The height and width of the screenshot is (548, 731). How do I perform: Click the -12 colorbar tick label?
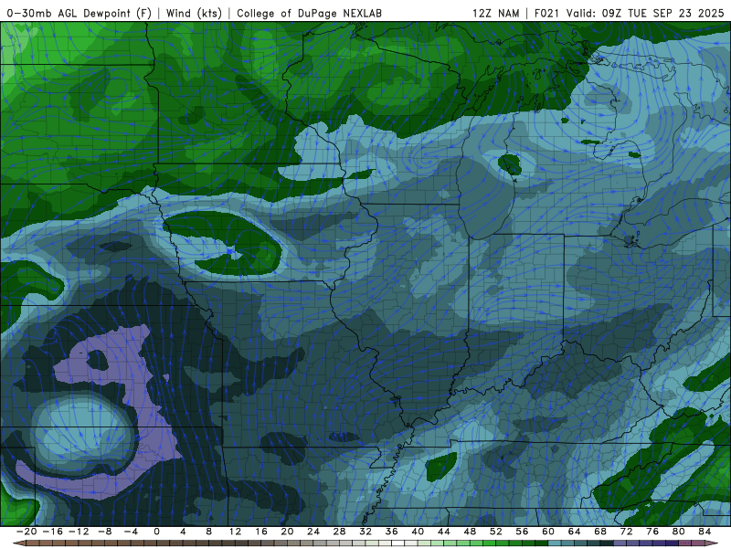point(79,532)
